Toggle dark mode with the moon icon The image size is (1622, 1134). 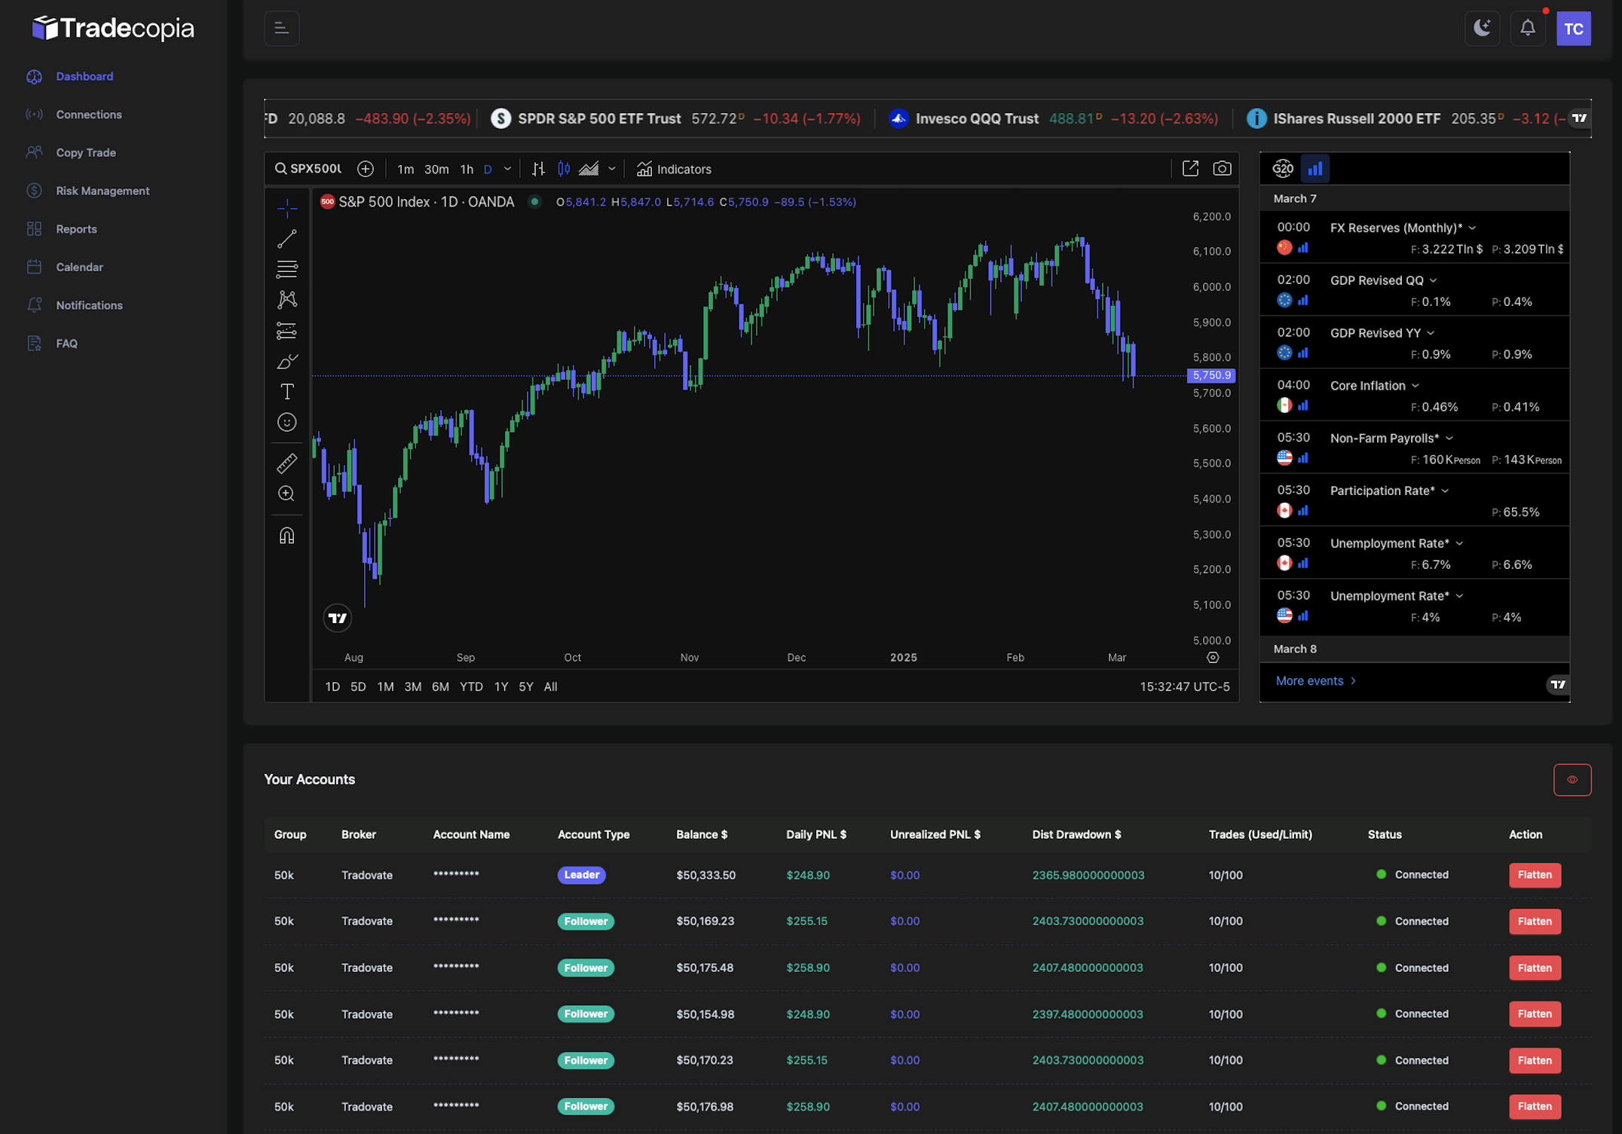1482,28
